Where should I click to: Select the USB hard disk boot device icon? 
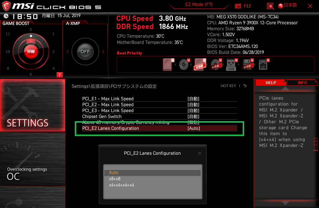tap(199, 65)
